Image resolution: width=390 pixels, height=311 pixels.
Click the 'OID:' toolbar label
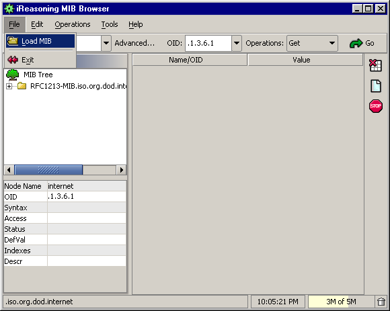175,43
